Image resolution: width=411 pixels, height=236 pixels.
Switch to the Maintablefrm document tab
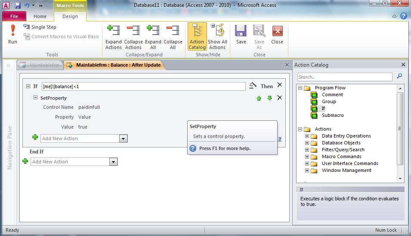point(40,65)
